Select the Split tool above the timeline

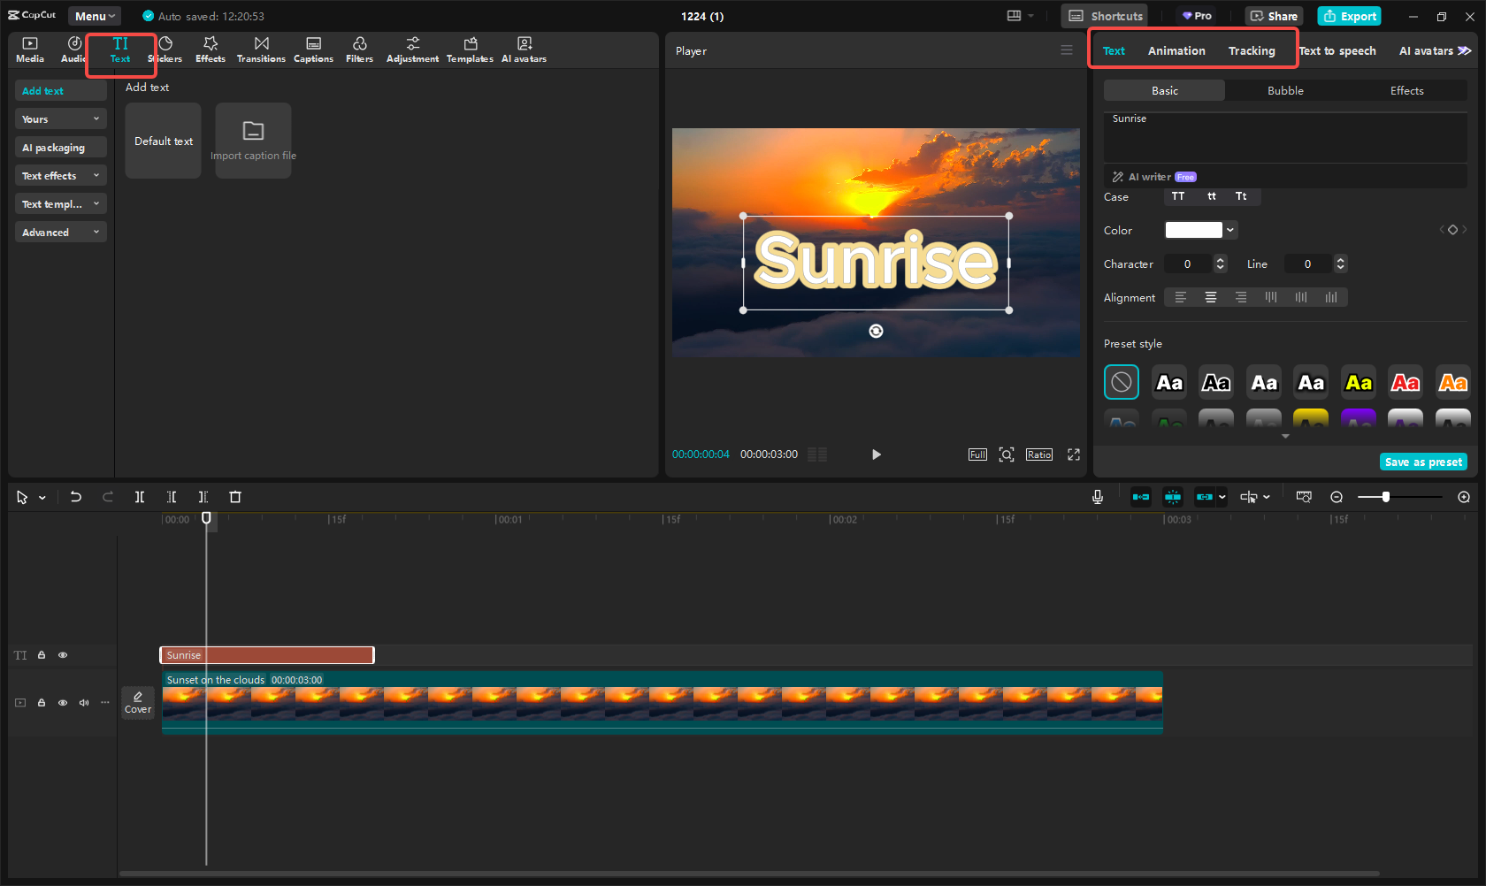(x=140, y=497)
